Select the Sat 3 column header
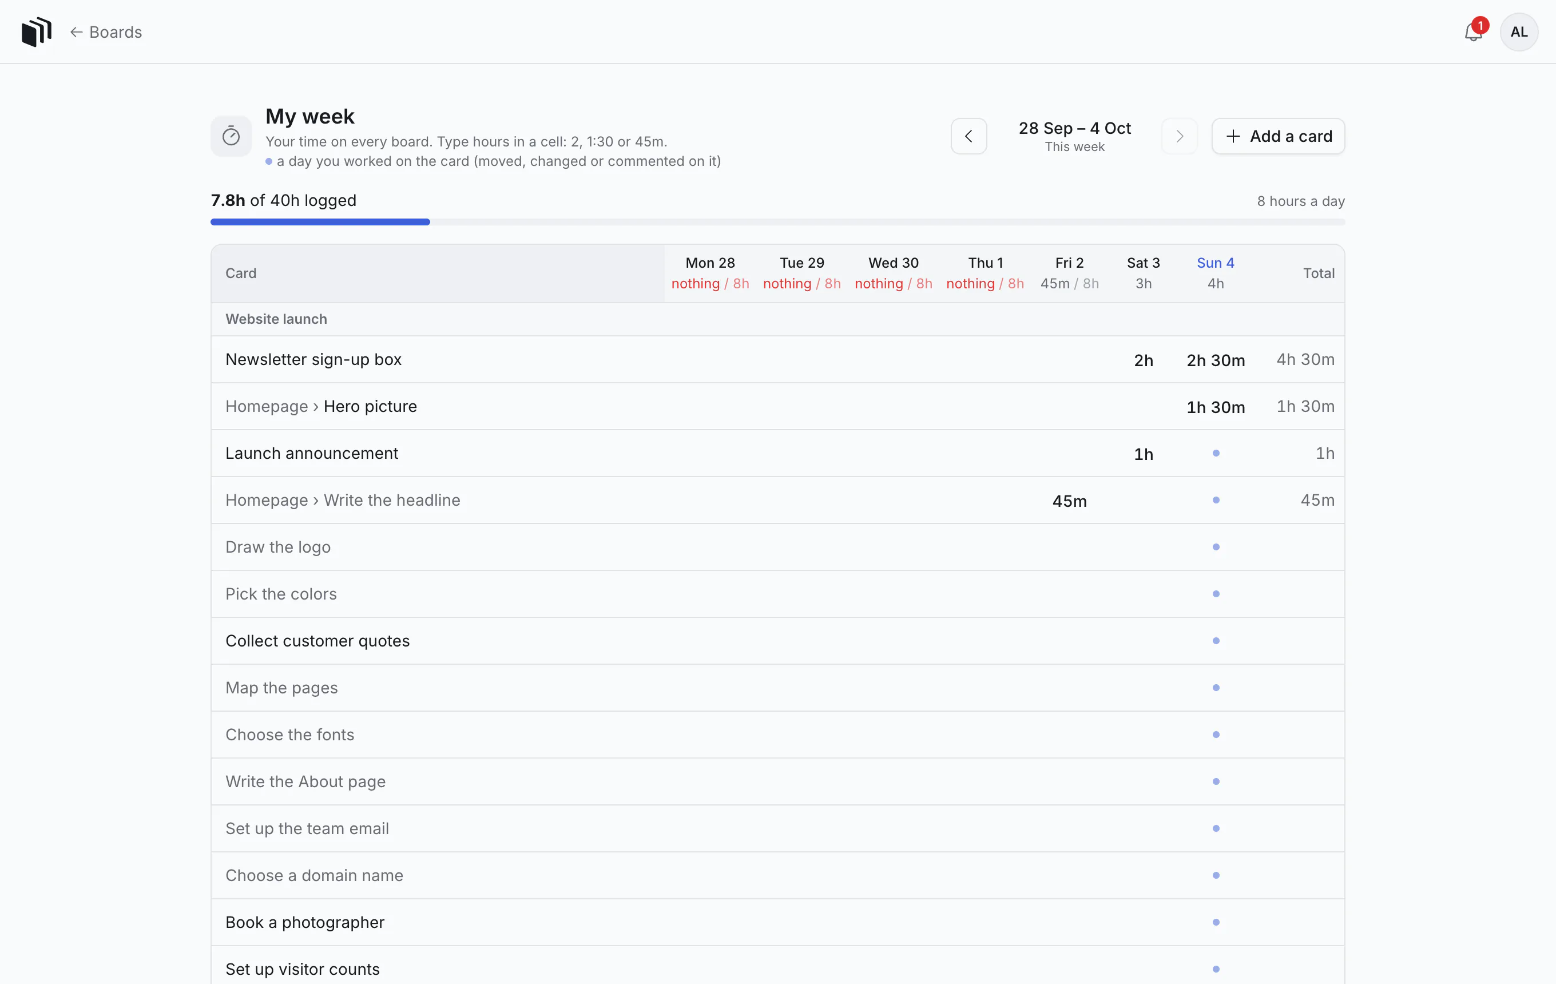Image resolution: width=1556 pixels, height=984 pixels. [x=1142, y=273]
